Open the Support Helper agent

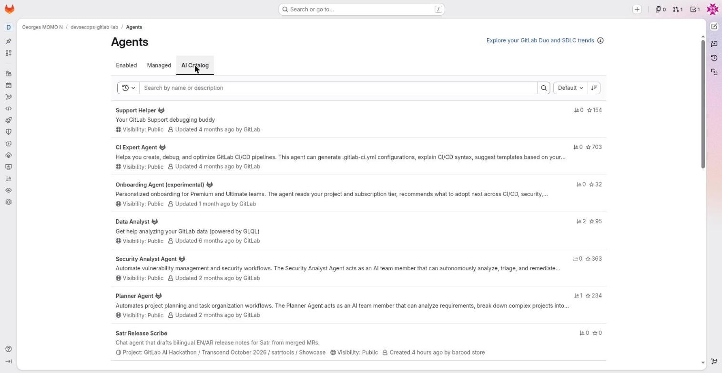click(136, 110)
